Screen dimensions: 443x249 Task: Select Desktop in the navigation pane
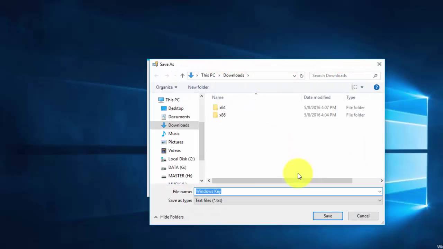tap(176, 108)
